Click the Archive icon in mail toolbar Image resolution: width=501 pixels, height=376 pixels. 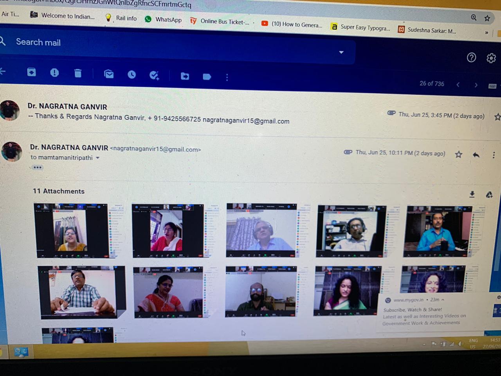coord(32,72)
